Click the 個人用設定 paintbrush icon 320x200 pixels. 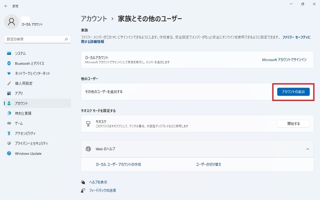tap(9, 83)
